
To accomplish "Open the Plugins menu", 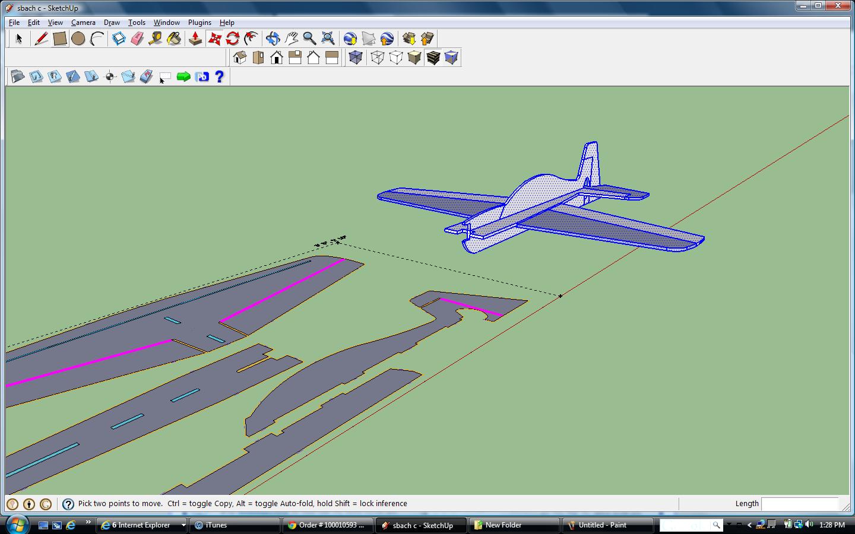I will pos(199,23).
